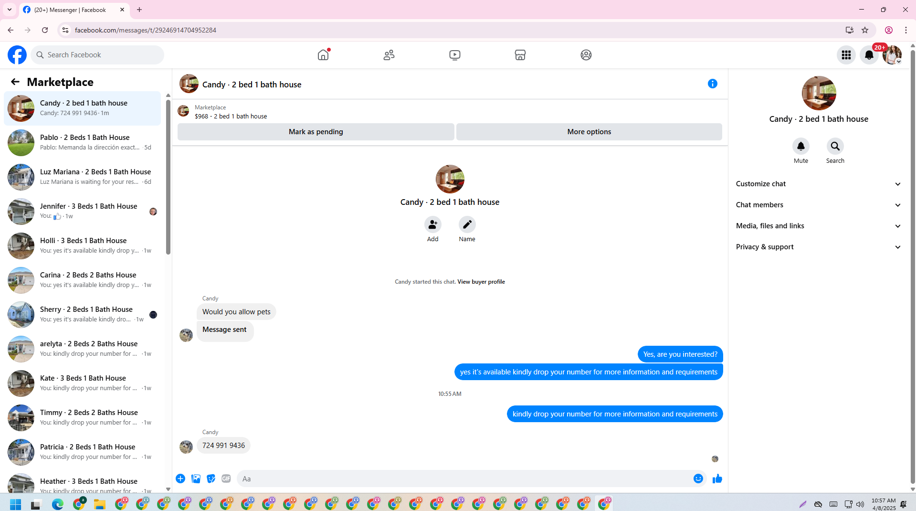Open the taskbar clock showing 10:57 AM
Screen dimensions: 916x511
884,504
